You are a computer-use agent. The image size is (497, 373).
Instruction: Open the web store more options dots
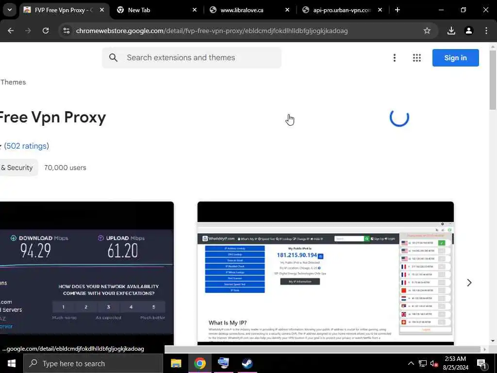[395, 58]
